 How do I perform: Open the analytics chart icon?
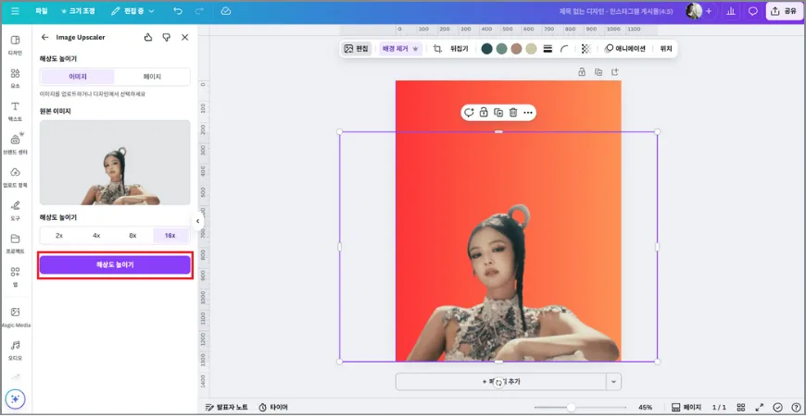[x=730, y=11]
